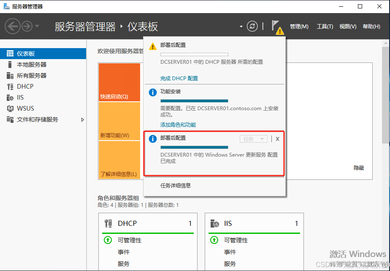
Task: Open the 新增功能(W) tile
Action: point(119,121)
